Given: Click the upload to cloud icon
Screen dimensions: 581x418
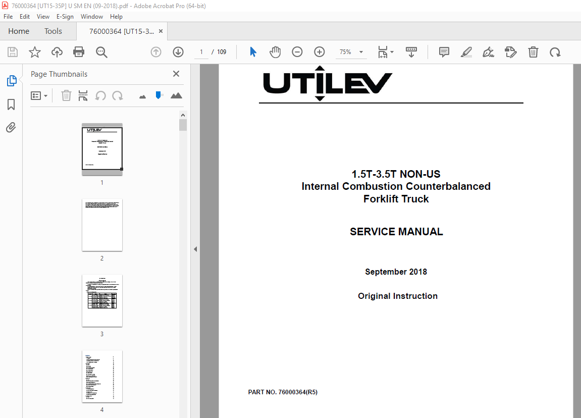Looking at the screenshot, I should [x=57, y=52].
